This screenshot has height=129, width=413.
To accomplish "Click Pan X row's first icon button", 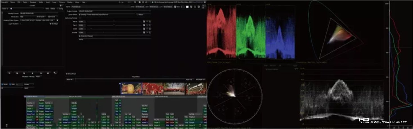I will pos(144,21).
